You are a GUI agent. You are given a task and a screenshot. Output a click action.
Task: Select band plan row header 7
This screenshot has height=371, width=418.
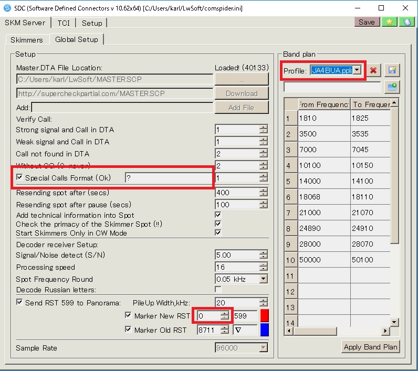pyautogui.click(x=291, y=213)
